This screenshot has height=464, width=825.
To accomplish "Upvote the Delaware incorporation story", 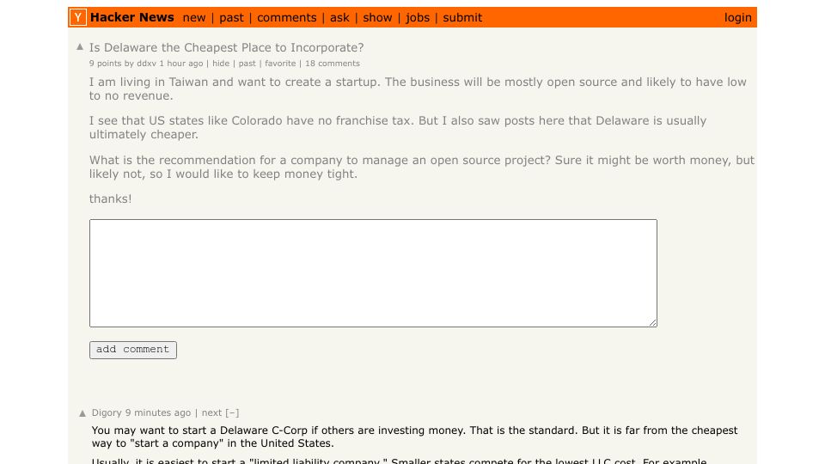I will point(80,46).
